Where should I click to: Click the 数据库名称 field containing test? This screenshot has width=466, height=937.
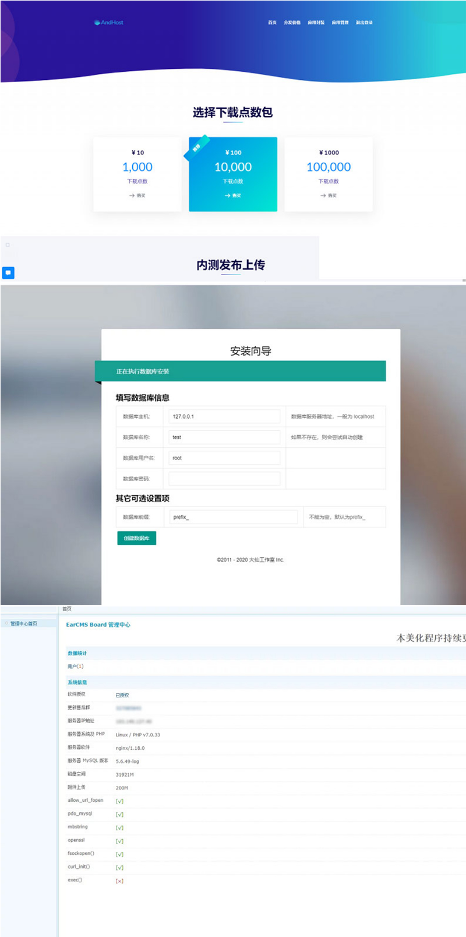click(x=224, y=437)
